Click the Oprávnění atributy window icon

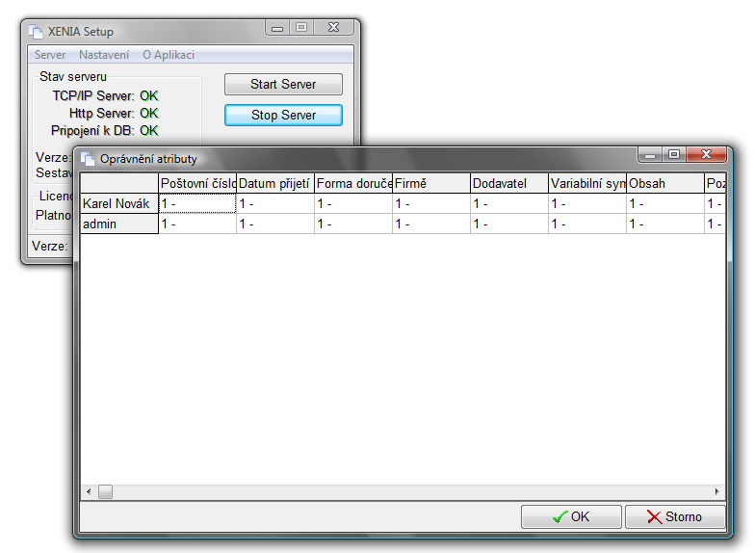(x=88, y=158)
